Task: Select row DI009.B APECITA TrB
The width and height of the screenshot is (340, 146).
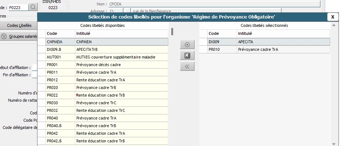Action: click(107, 49)
